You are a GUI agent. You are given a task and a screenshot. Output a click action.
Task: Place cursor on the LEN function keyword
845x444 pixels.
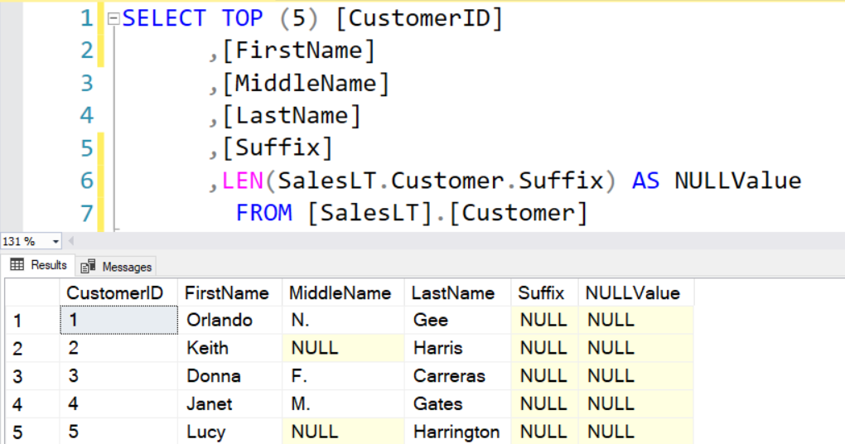pos(242,181)
